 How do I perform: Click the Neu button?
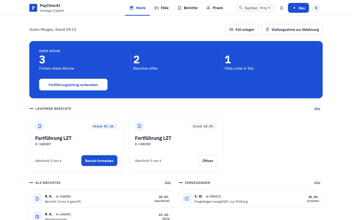tap(298, 8)
